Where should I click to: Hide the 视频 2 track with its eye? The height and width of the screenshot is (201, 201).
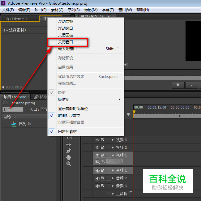97,148
